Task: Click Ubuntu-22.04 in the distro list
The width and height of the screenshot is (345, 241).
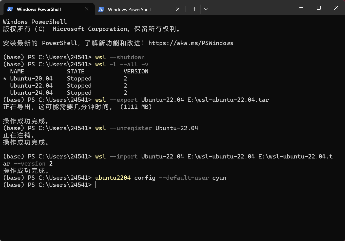Action: coord(31,86)
